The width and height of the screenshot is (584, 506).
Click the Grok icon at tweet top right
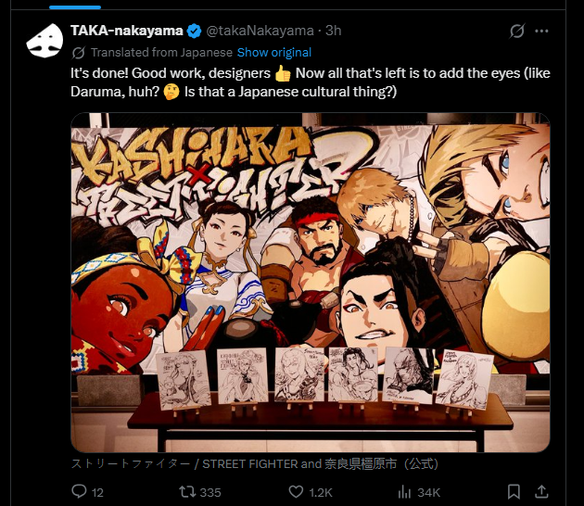coord(517,31)
